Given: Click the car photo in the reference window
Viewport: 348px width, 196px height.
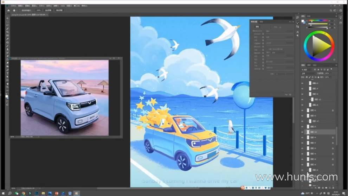Looking at the screenshot, I should (x=65, y=98).
